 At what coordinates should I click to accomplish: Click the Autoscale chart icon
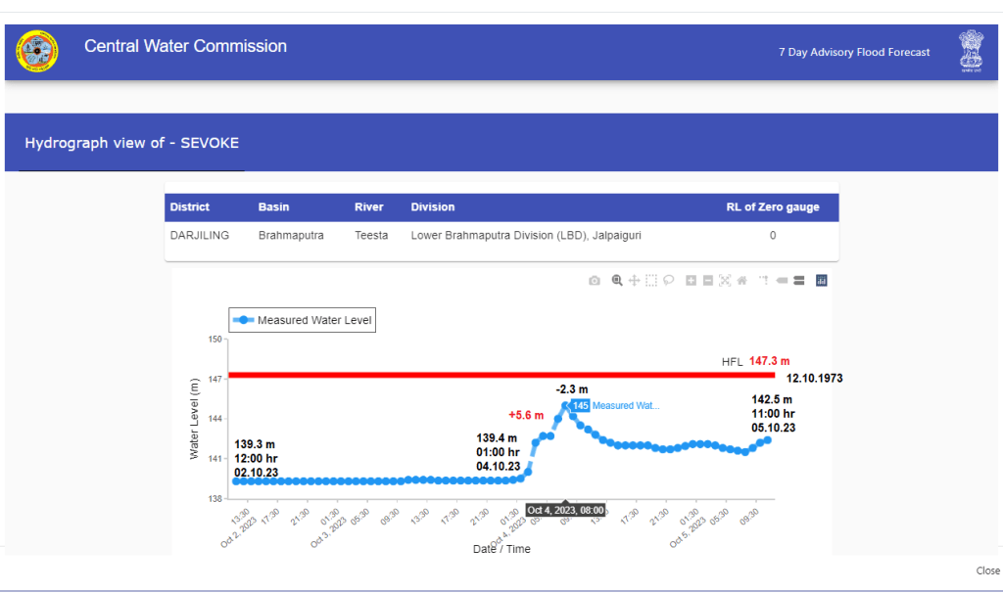pyautogui.click(x=725, y=281)
